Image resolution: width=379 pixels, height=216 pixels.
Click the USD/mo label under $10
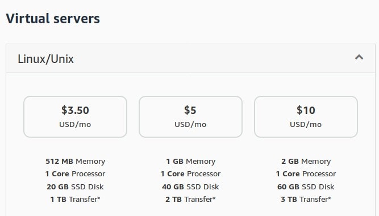[x=306, y=124]
